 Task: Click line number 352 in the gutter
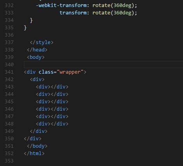9,154
